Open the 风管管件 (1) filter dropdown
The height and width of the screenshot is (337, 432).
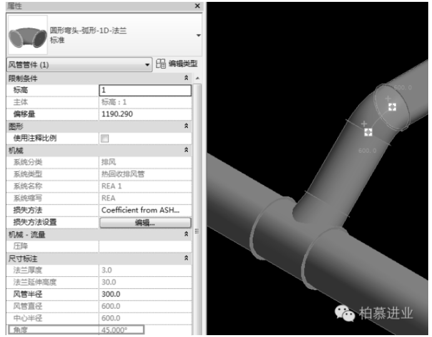79,65
